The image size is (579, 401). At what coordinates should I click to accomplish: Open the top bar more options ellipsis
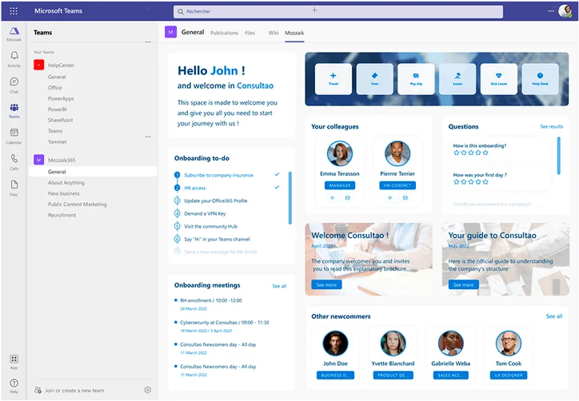[x=550, y=11]
